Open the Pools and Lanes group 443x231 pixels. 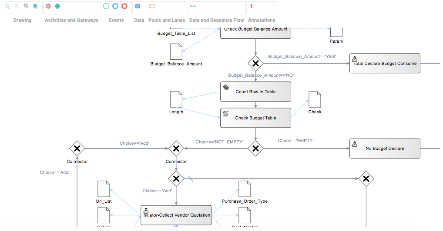pos(167,20)
